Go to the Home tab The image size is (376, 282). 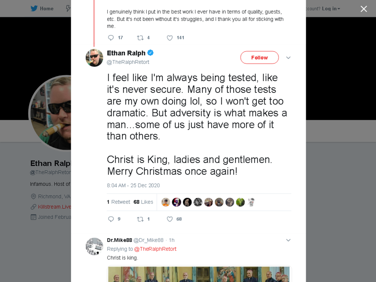click(42, 8)
